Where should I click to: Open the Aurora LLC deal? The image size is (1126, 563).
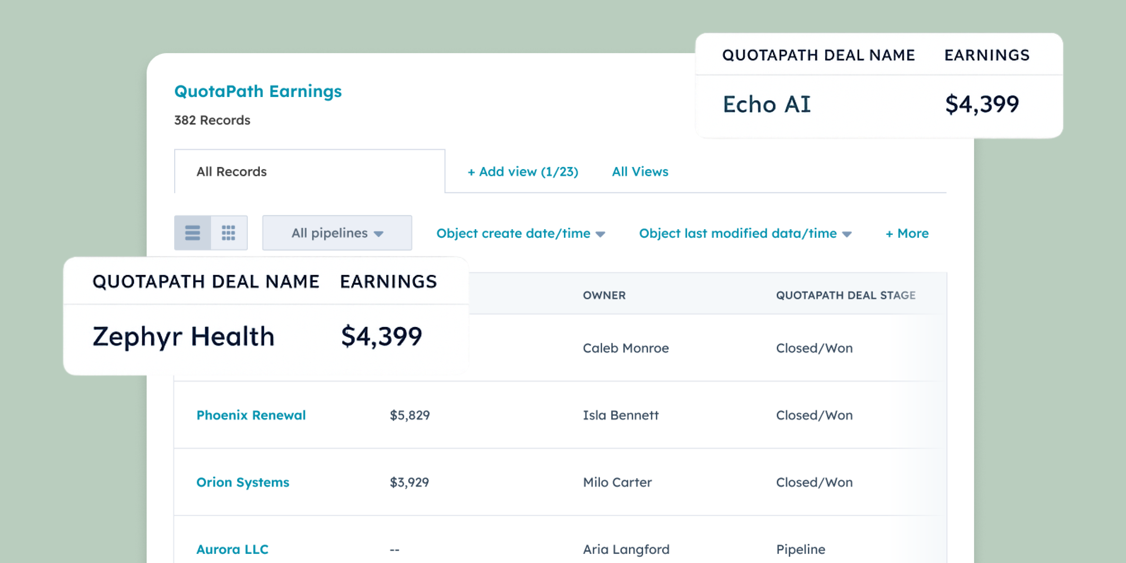point(233,549)
